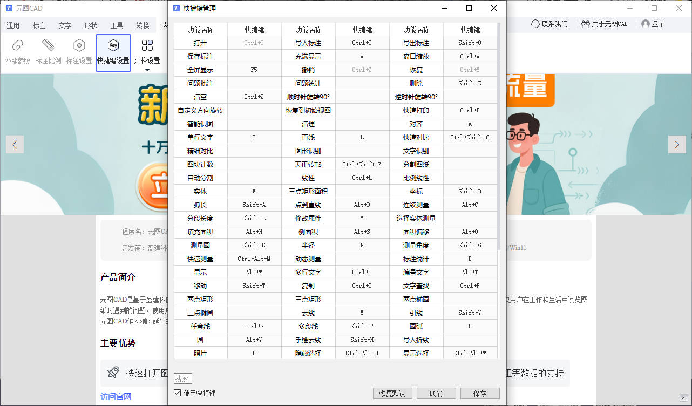Open 风格设置 grid icon
This screenshot has width=692, height=406.
(x=147, y=45)
